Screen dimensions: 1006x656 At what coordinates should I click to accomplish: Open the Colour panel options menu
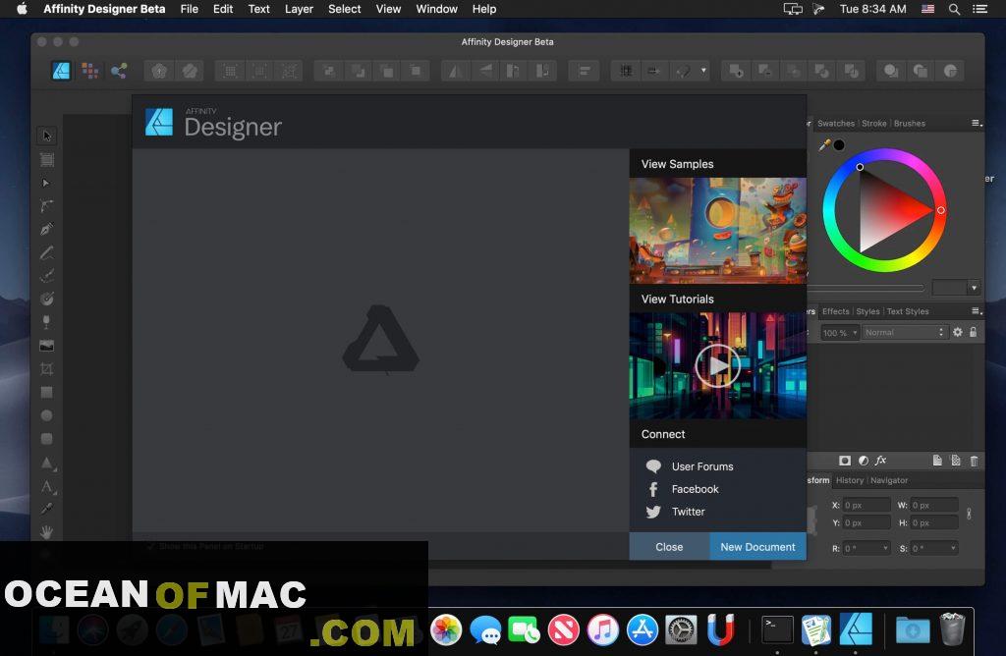(977, 123)
